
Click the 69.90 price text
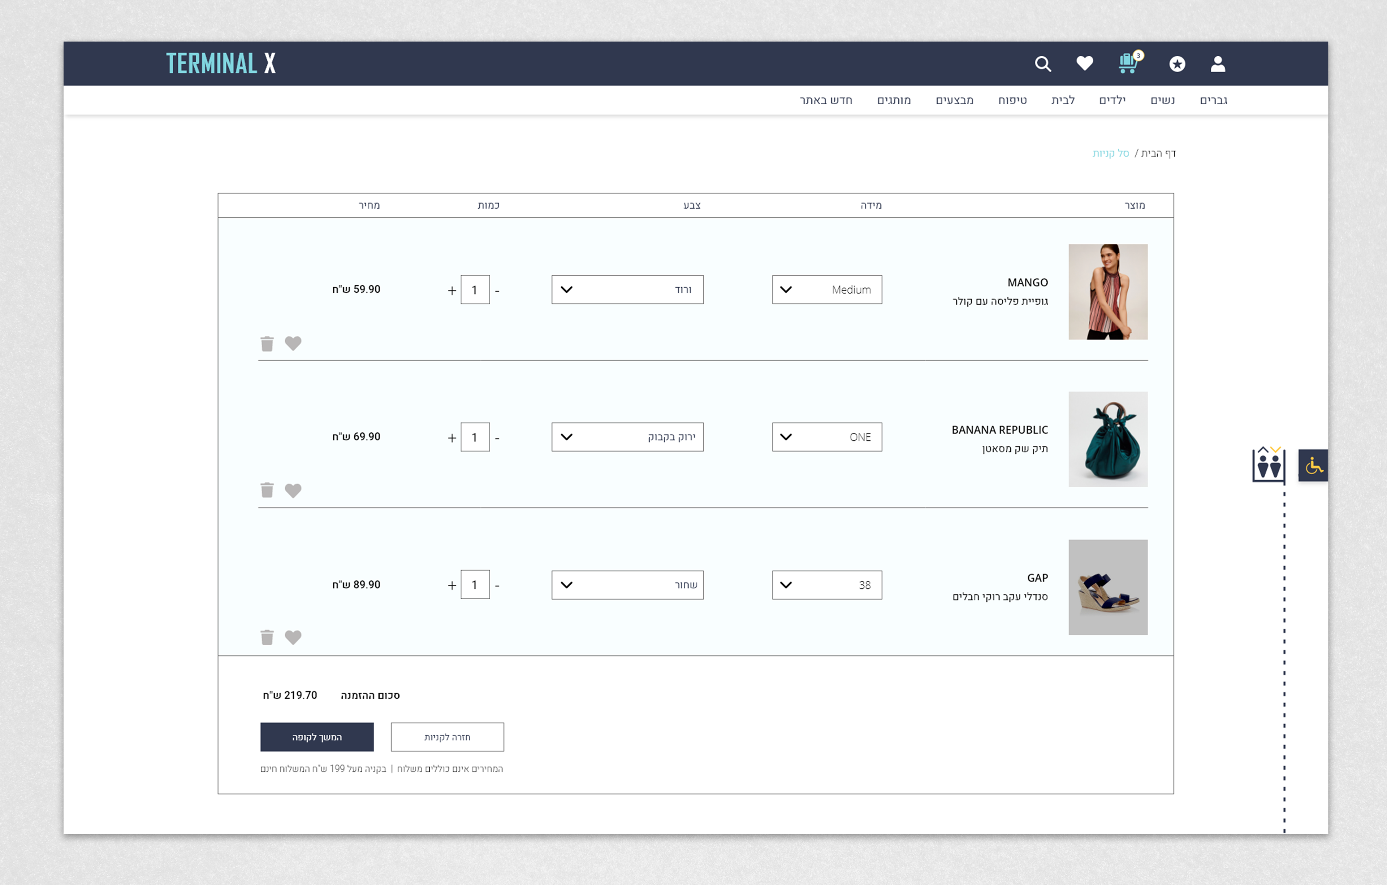(357, 437)
